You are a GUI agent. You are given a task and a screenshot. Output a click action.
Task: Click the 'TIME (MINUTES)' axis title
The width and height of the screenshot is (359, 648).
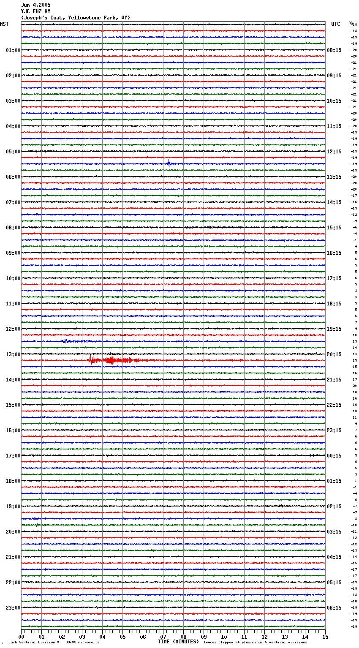pos(178,642)
